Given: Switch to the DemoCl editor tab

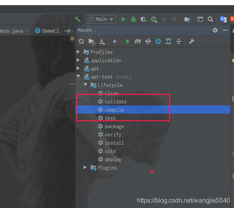Looking at the screenshot, I should [48, 31].
